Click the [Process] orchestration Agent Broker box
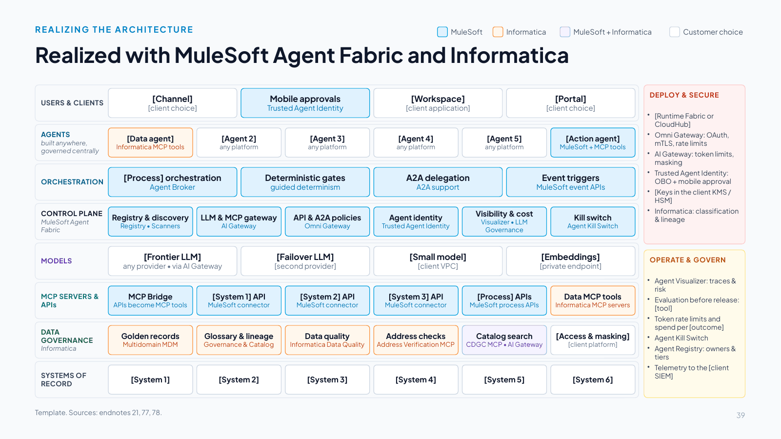This screenshot has width=781, height=439. pos(173,182)
